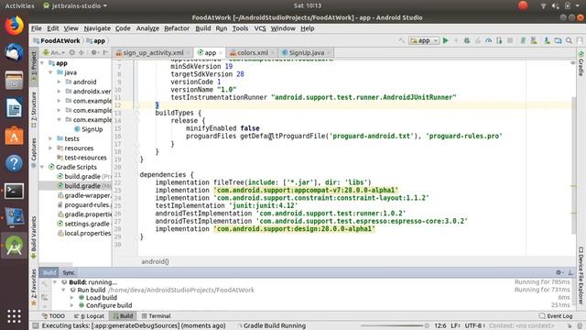
Task: Open the Android project view dropdown
Action: 53,53
